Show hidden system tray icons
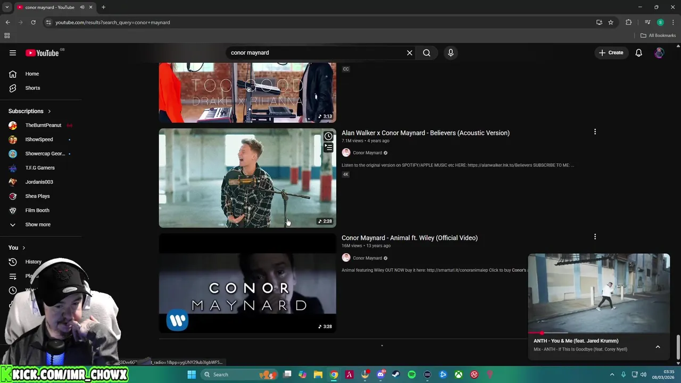681x383 pixels. [x=612, y=374]
